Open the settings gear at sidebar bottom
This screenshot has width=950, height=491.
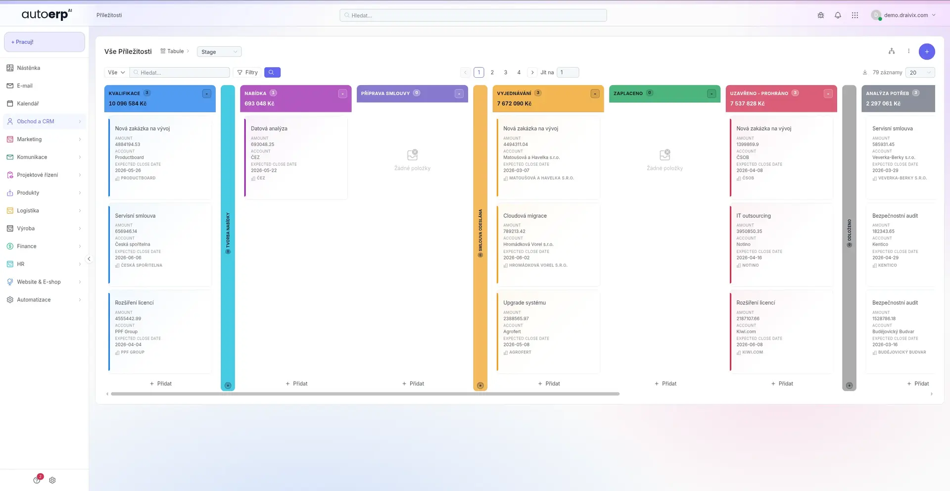point(52,480)
